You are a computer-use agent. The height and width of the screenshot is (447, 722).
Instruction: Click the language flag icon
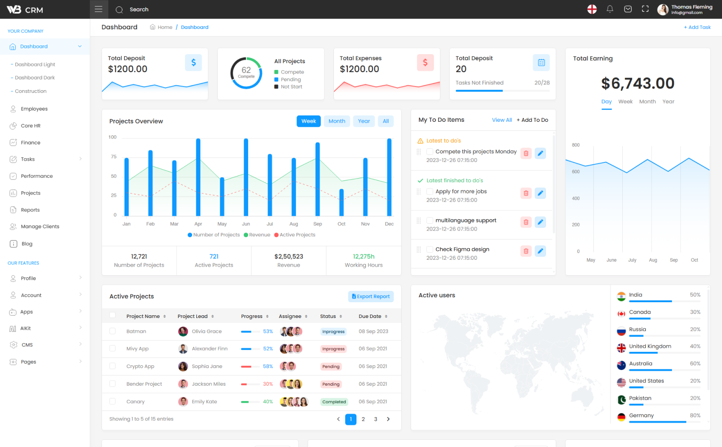tap(592, 9)
